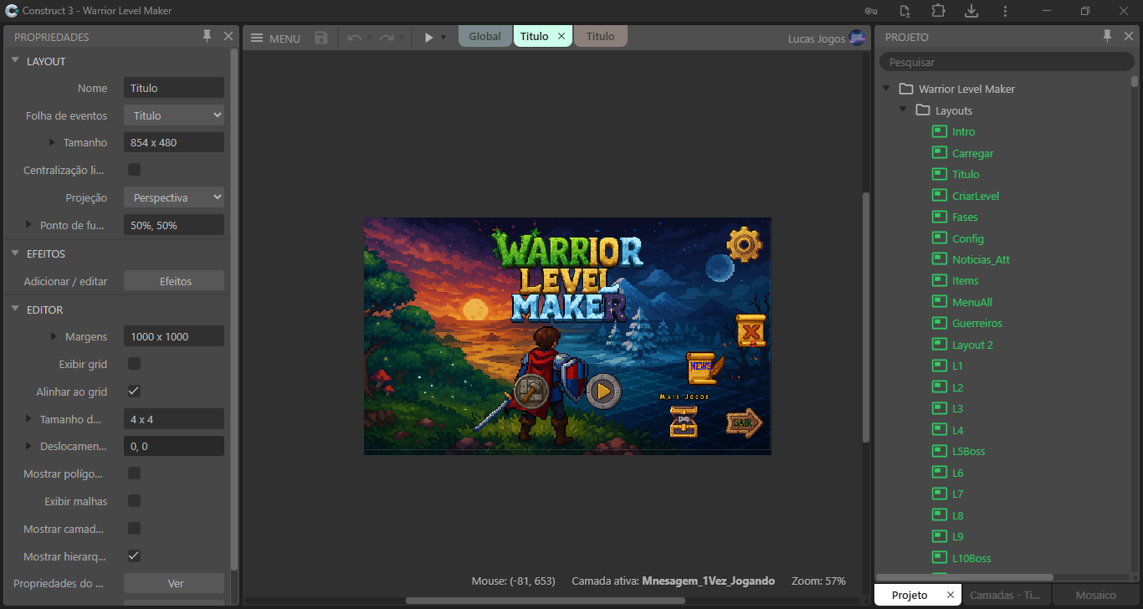Viewport: 1143px width, 609px height.
Task: Select the Projeto bottom tab
Action: tap(910, 595)
